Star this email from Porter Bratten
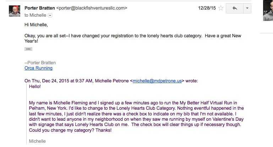 click(221, 8)
